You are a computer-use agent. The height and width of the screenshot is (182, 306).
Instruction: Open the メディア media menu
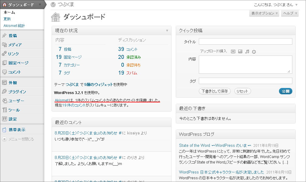point(15,45)
